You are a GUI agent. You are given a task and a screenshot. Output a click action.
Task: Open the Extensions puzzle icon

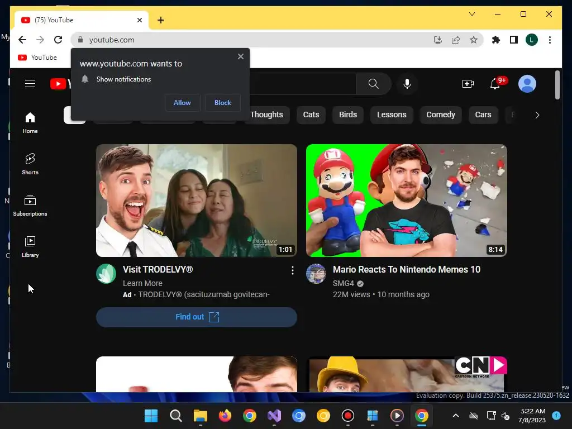496,40
